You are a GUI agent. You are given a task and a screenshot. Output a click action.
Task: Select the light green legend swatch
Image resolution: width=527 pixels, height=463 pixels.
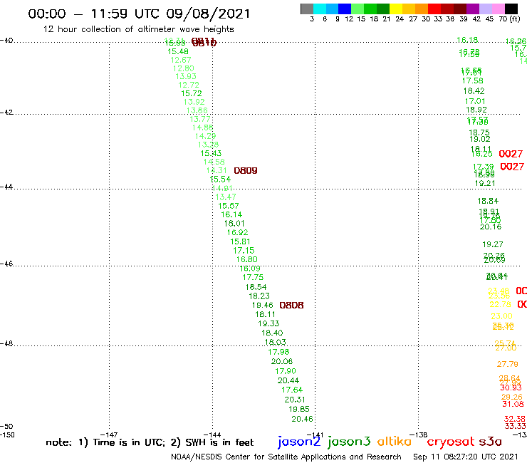coord(358,9)
